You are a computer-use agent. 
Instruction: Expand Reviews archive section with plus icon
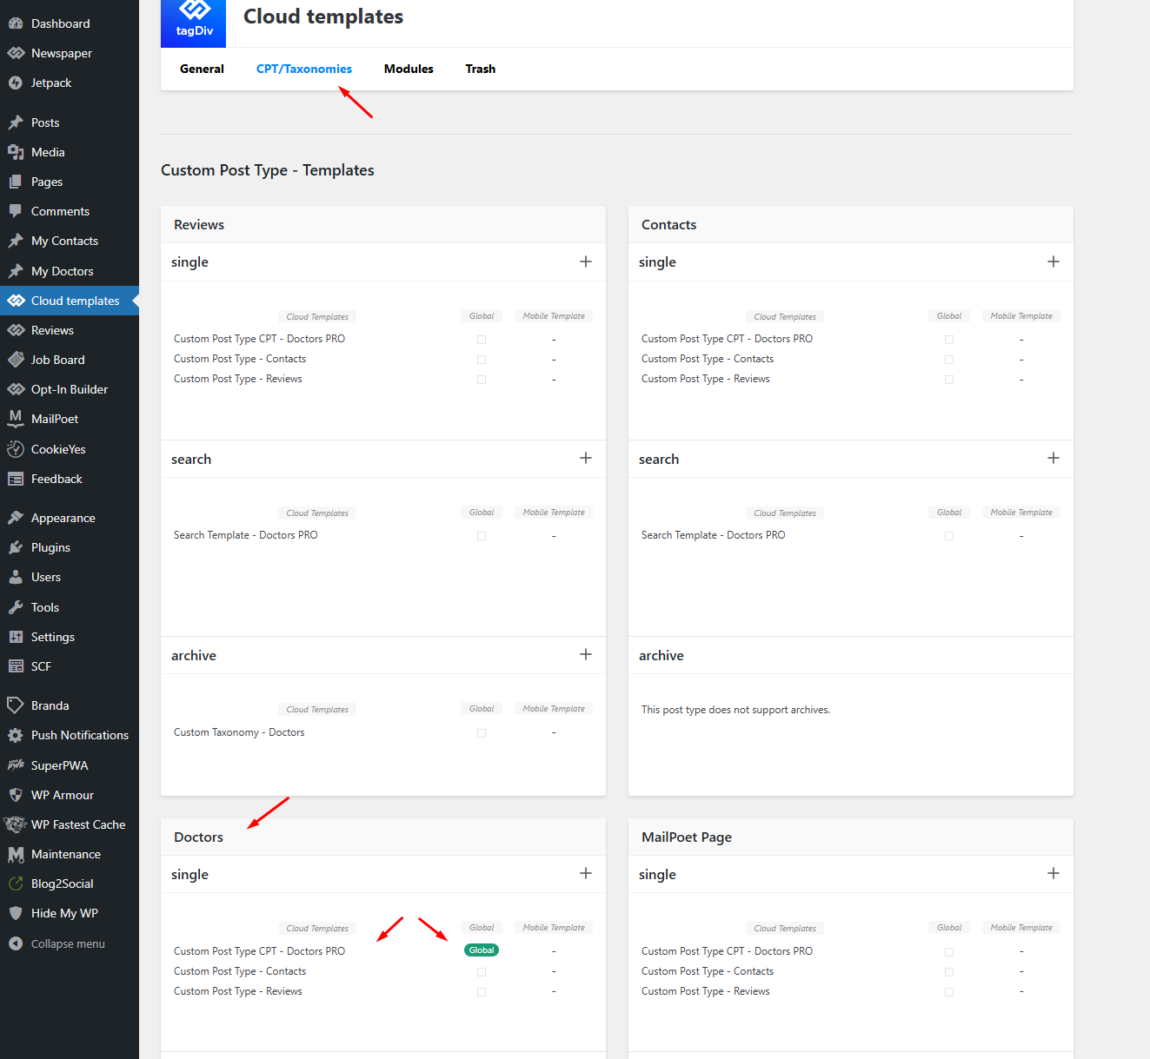coord(586,654)
